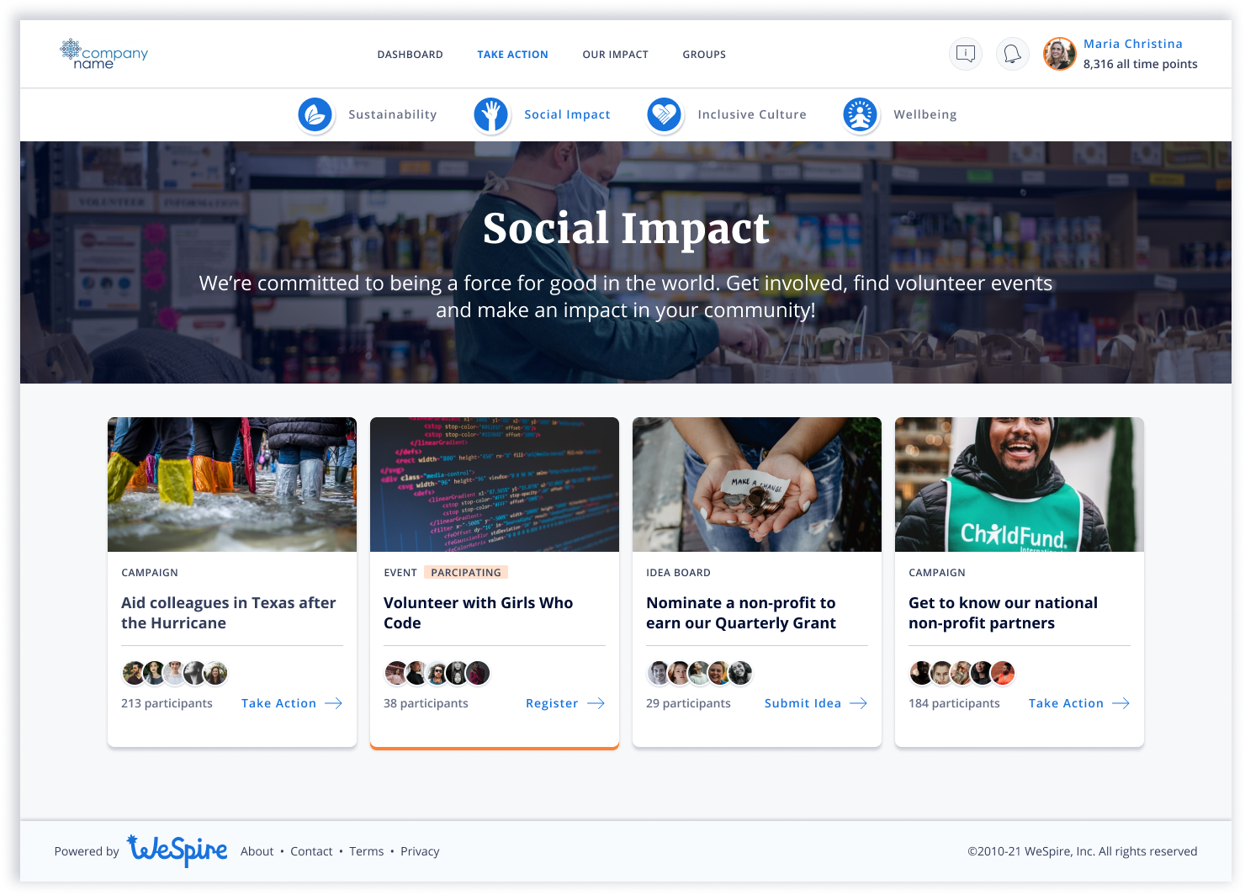
Task: Click the 8,316 all time points text
Action: [x=1141, y=64]
